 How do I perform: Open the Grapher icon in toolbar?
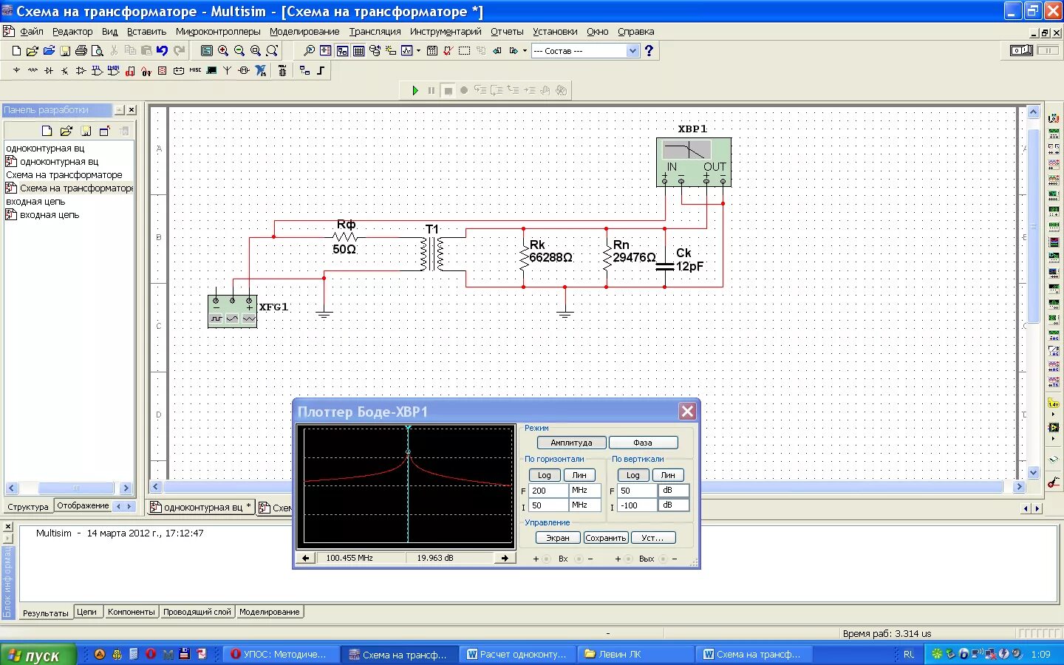[x=407, y=51]
